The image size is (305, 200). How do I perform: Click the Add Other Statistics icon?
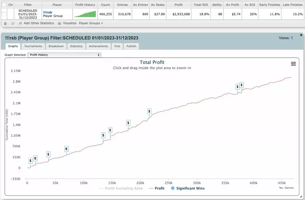[20, 24]
